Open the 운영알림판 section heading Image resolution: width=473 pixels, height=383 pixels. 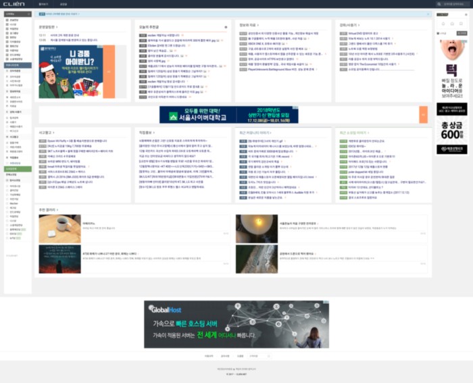47,27
